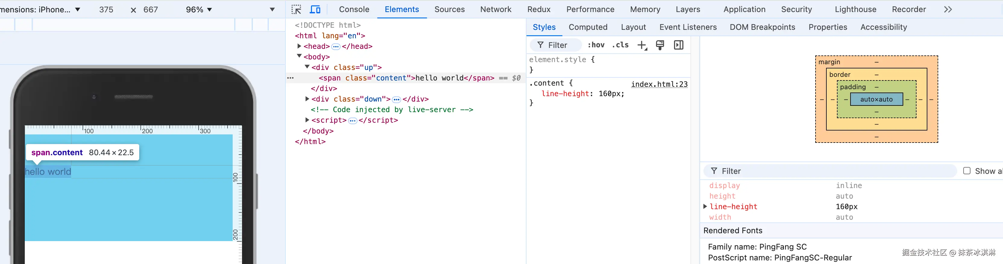Expand the line-height computed property
Screen dimensions: 1003x264
click(x=705, y=206)
